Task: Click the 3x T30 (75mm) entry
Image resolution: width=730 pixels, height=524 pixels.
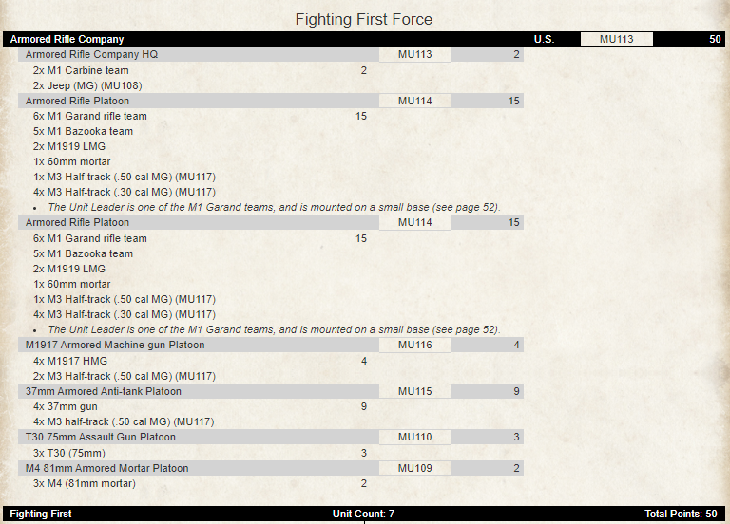Action: click(x=67, y=453)
